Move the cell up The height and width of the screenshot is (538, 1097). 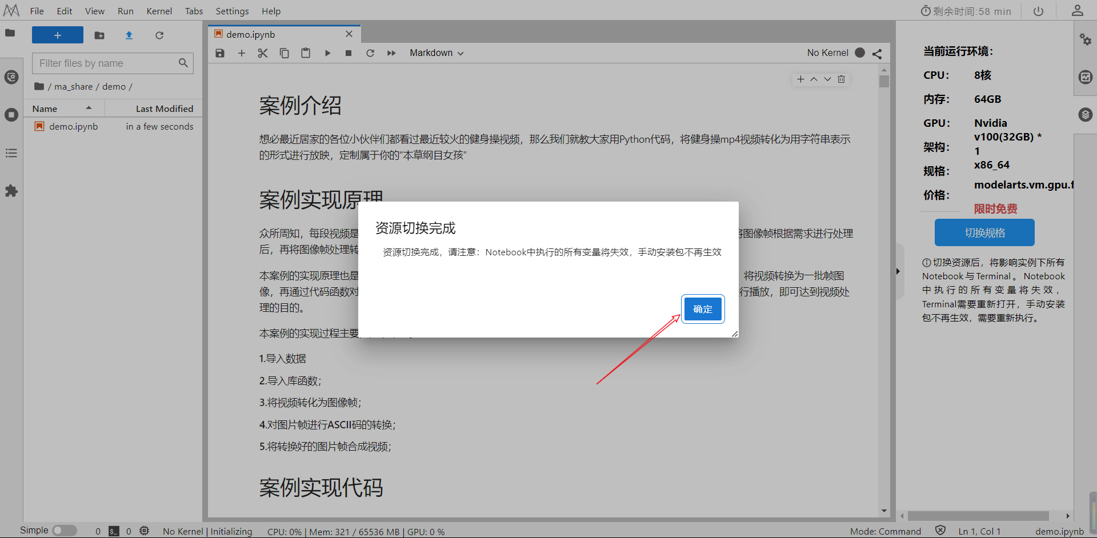click(814, 79)
